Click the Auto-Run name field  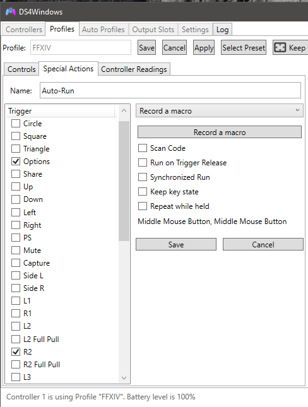tap(170, 90)
